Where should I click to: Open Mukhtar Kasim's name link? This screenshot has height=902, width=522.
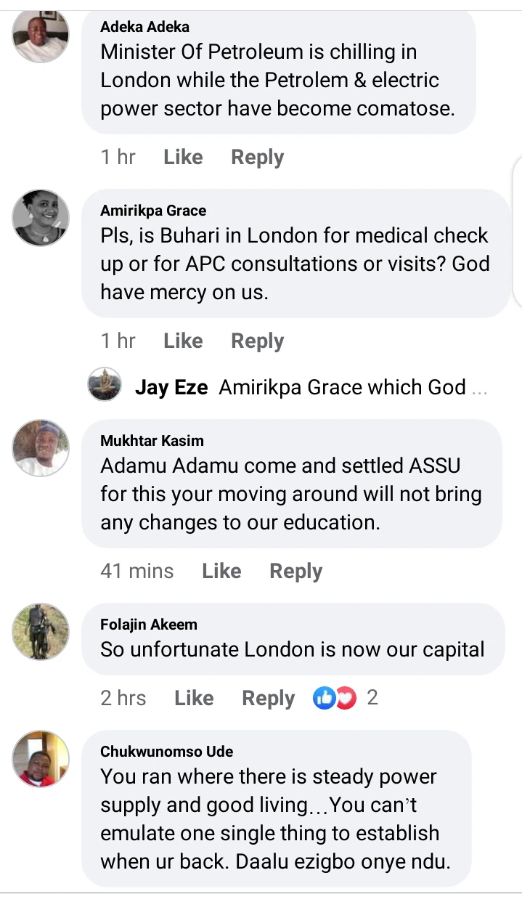(152, 441)
